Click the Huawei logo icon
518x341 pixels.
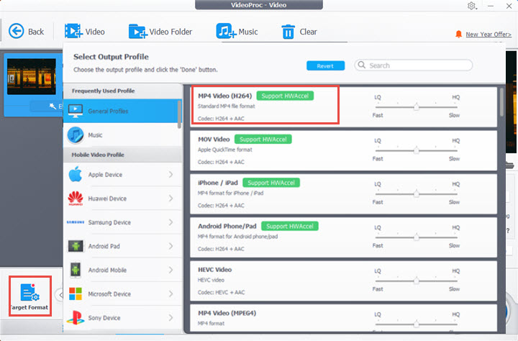76,199
